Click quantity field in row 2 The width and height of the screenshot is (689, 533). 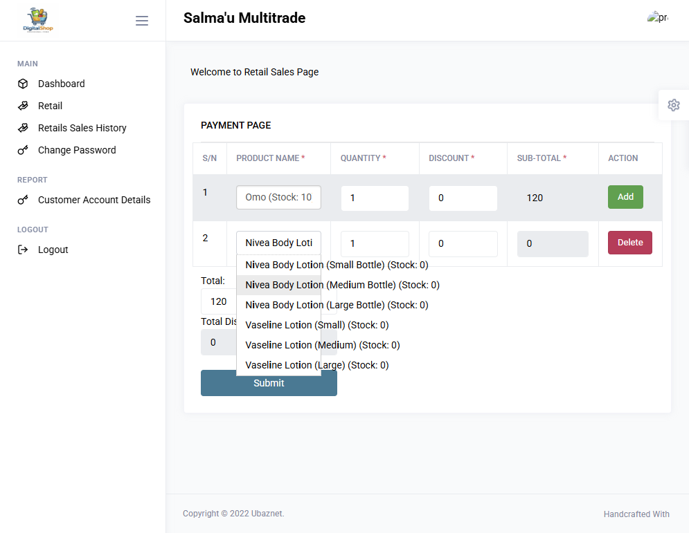(375, 243)
